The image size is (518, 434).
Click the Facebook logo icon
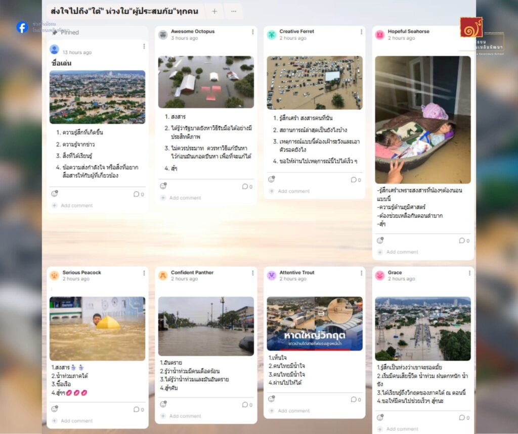[22, 27]
